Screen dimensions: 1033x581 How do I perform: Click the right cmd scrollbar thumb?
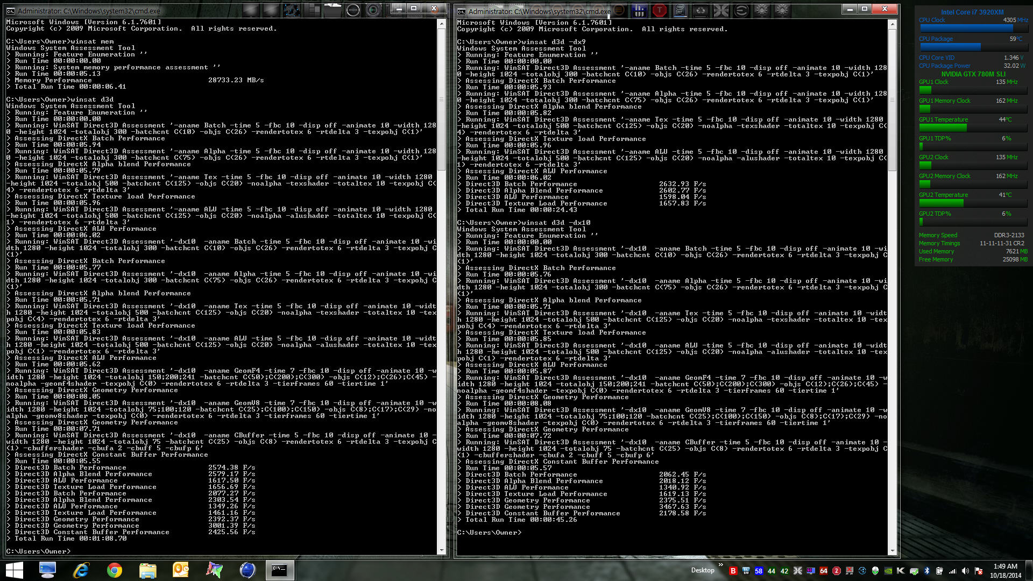click(x=893, y=100)
